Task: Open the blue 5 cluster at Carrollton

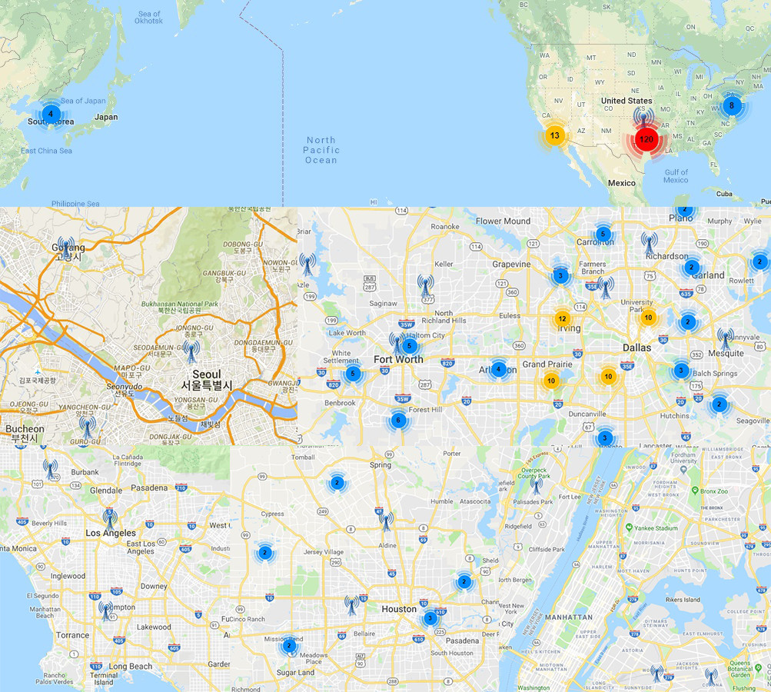Action: 603,234
